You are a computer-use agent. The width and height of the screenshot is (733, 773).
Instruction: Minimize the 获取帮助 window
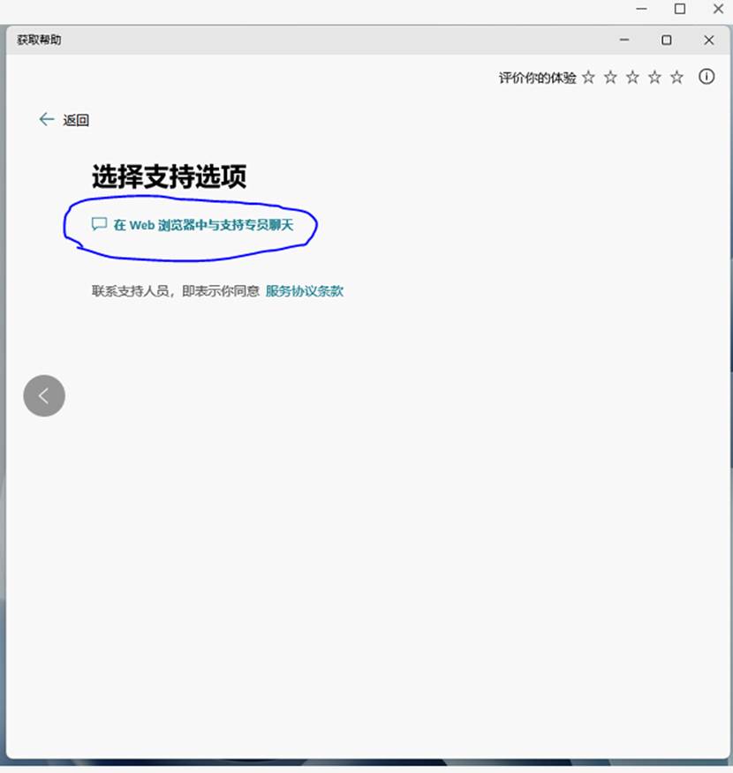point(624,41)
